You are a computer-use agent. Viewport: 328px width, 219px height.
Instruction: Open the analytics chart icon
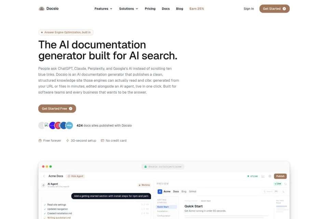[x=263, y=176]
